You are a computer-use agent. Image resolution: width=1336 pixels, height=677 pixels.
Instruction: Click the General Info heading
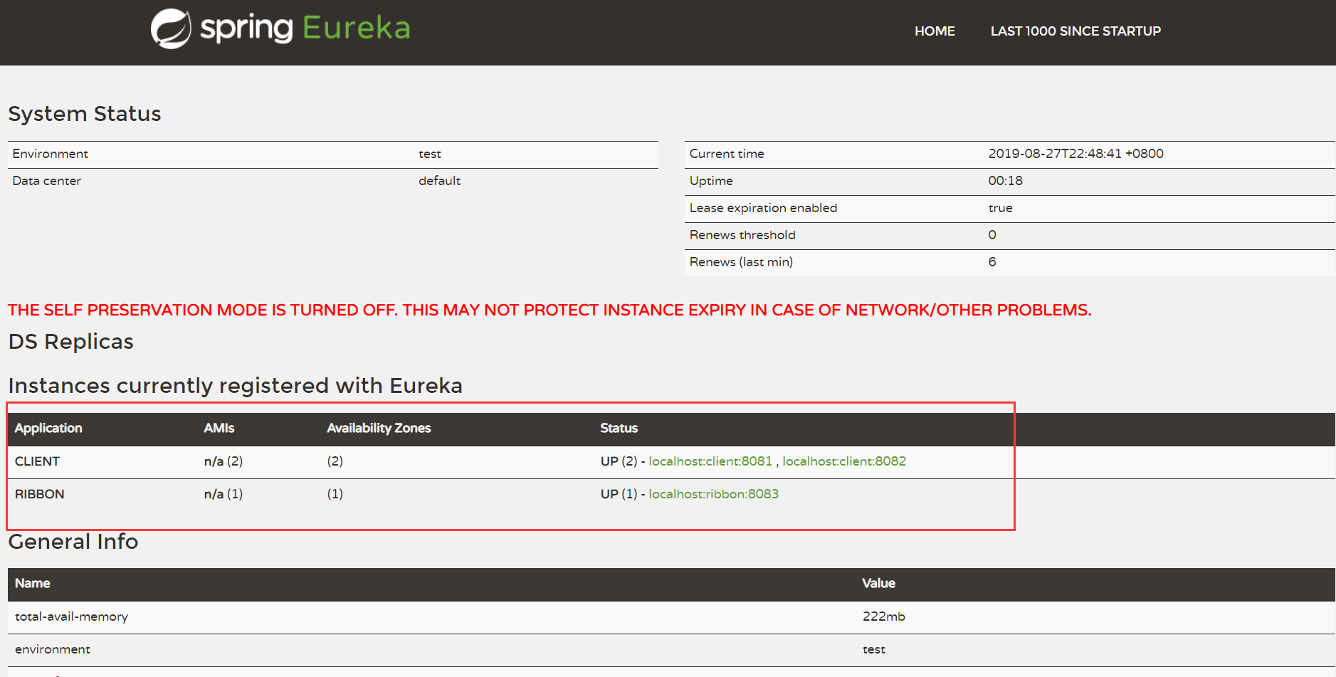tap(73, 542)
